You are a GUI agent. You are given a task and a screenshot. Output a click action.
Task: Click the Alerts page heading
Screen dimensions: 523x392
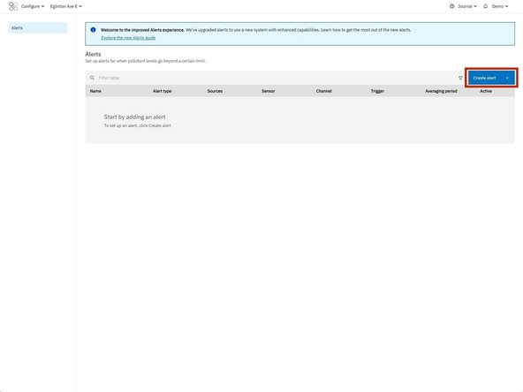[93, 54]
